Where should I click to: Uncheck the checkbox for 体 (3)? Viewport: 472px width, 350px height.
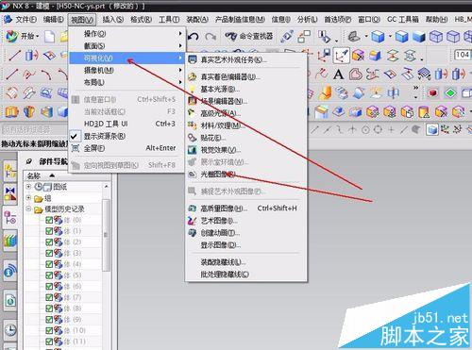tap(49, 253)
